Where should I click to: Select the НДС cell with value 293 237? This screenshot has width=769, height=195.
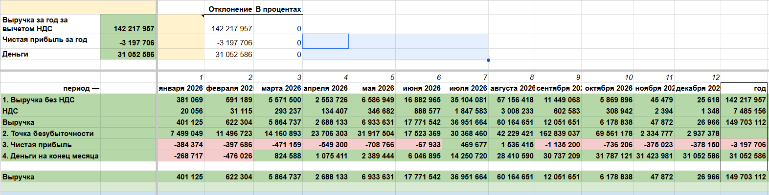click(278, 111)
